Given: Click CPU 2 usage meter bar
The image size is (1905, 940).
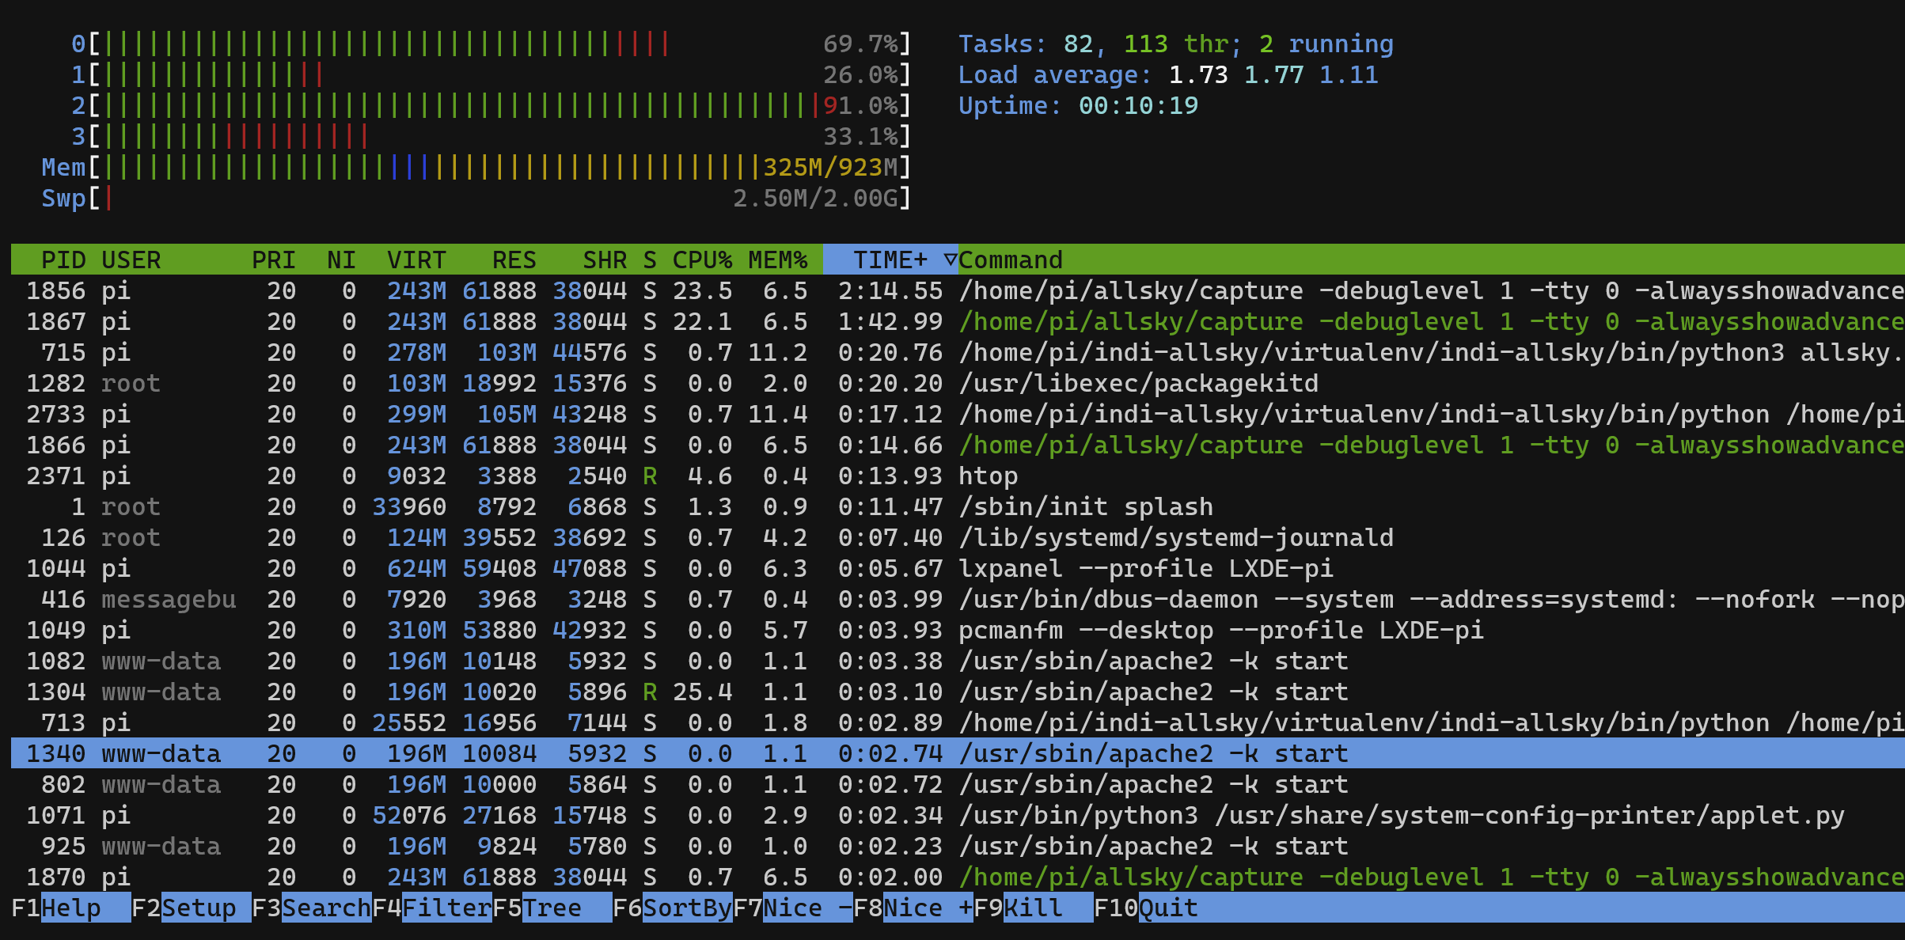Looking at the screenshot, I should coord(499,105).
